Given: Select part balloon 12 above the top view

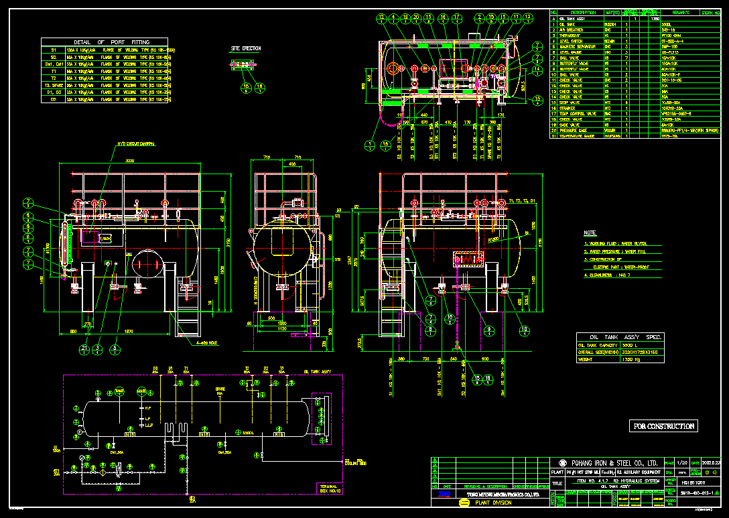Looking at the screenshot, I should [x=382, y=17].
